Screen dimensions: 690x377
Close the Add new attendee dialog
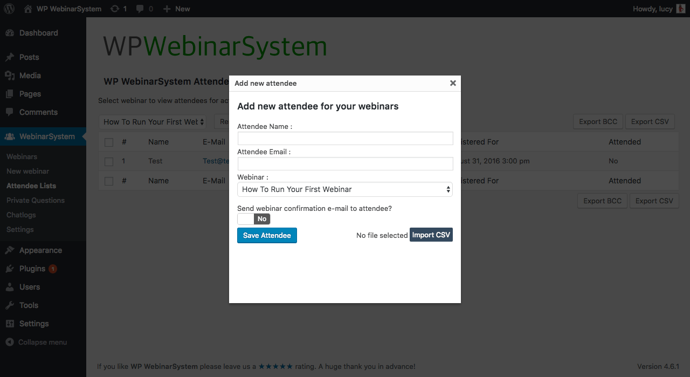(x=453, y=83)
